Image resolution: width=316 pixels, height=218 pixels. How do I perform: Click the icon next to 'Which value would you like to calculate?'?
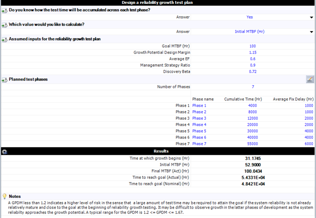click(4, 25)
